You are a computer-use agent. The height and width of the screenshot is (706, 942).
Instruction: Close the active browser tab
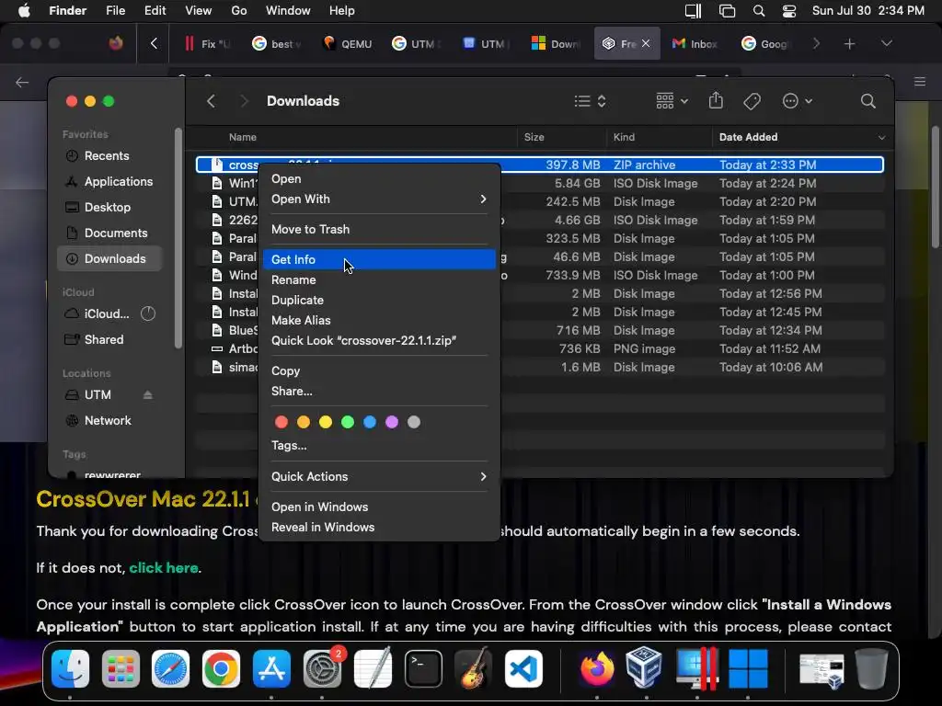click(646, 43)
